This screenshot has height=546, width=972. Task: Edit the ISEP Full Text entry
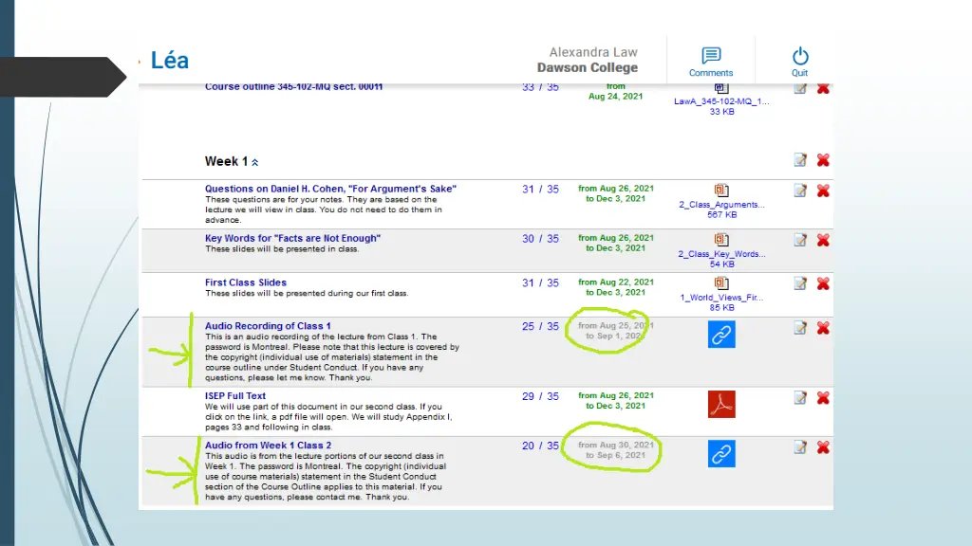click(x=800, y=398)
